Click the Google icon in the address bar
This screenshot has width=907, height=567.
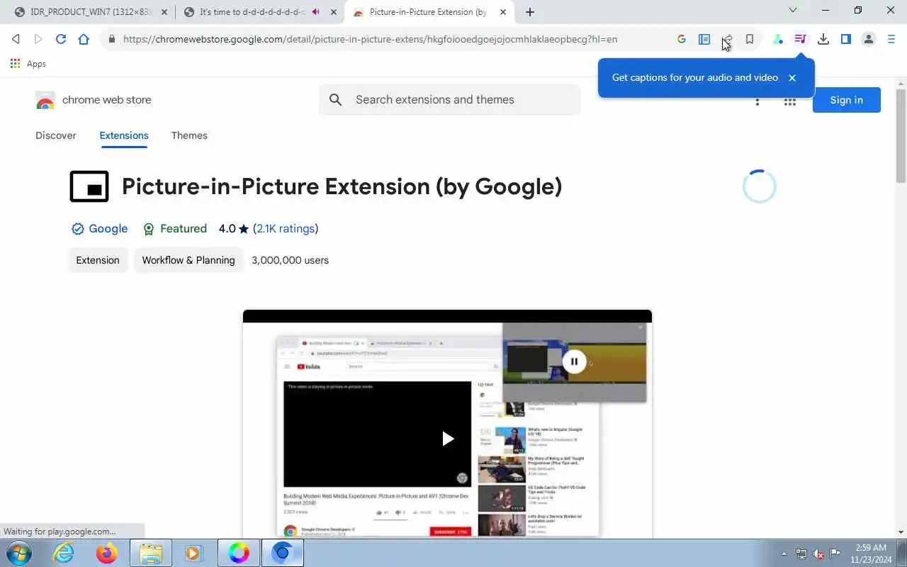click(682, 39)
